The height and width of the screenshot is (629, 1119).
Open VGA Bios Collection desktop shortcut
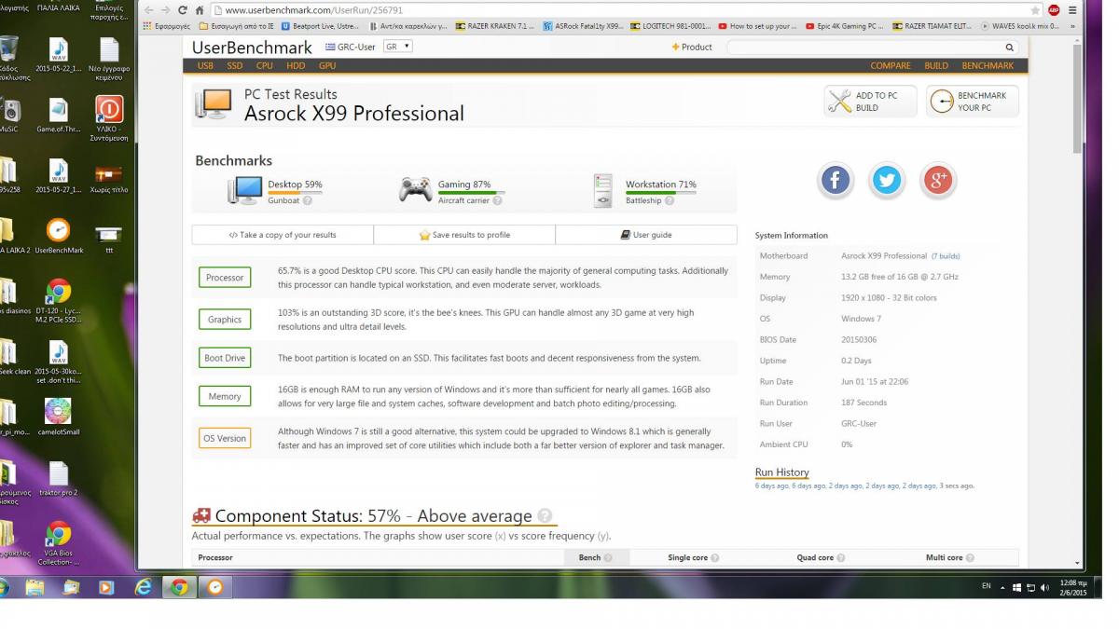(58, 543)
